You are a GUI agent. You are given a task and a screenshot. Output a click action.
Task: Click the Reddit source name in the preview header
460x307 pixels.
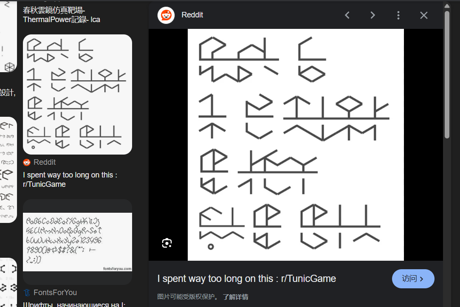tap(192, 15)
